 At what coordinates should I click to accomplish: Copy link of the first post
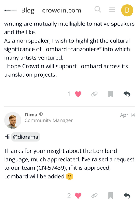click(94, 94)
